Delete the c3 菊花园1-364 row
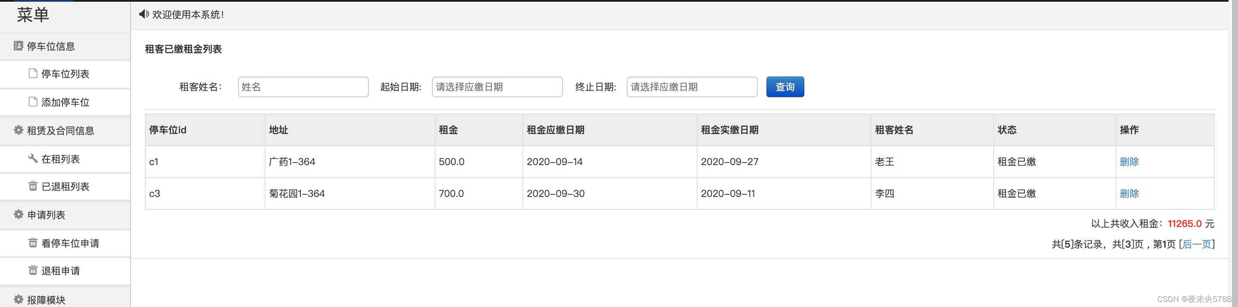Screen dimensions: 1238x307 1129,193
